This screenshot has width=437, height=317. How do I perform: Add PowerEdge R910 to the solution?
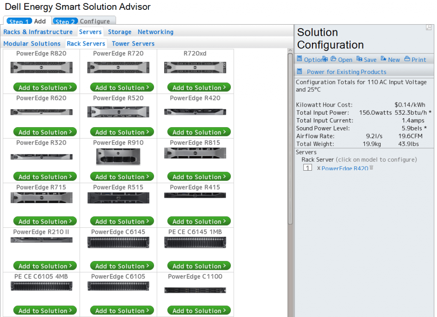click(122, 177)
